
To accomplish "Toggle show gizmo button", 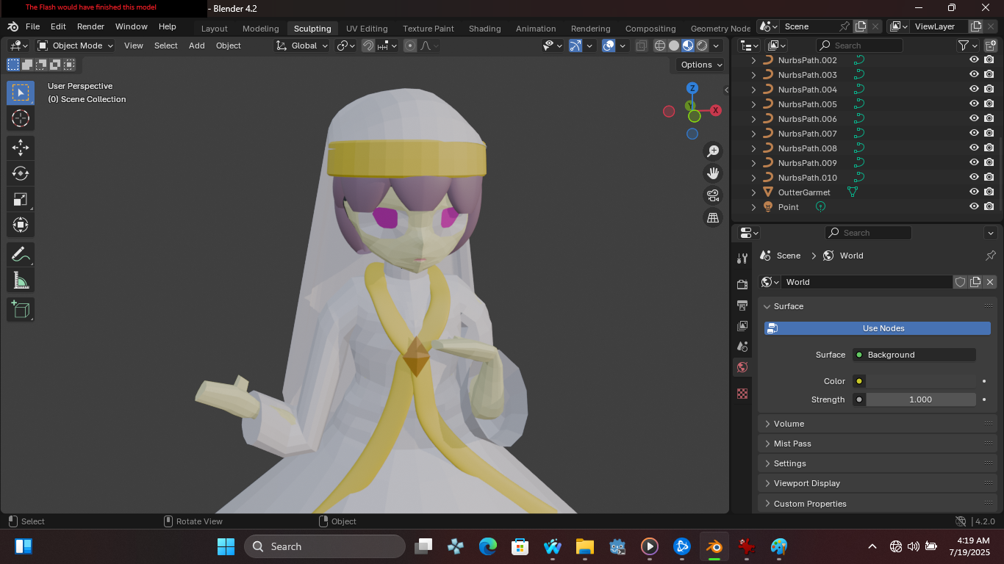I will [x=575, y=46].
